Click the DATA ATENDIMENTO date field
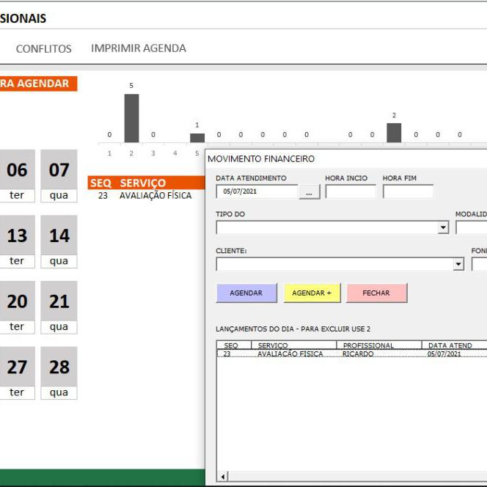This screenshot has height=487, width=487. pyautogui.click(x=257, y=192)
